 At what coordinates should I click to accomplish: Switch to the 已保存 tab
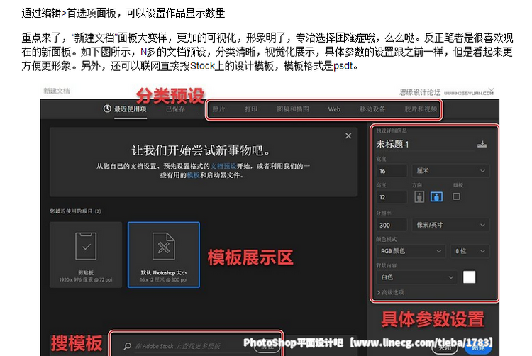click(x=175, y=109)
